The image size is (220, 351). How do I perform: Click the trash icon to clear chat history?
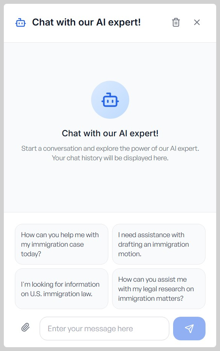176,22
